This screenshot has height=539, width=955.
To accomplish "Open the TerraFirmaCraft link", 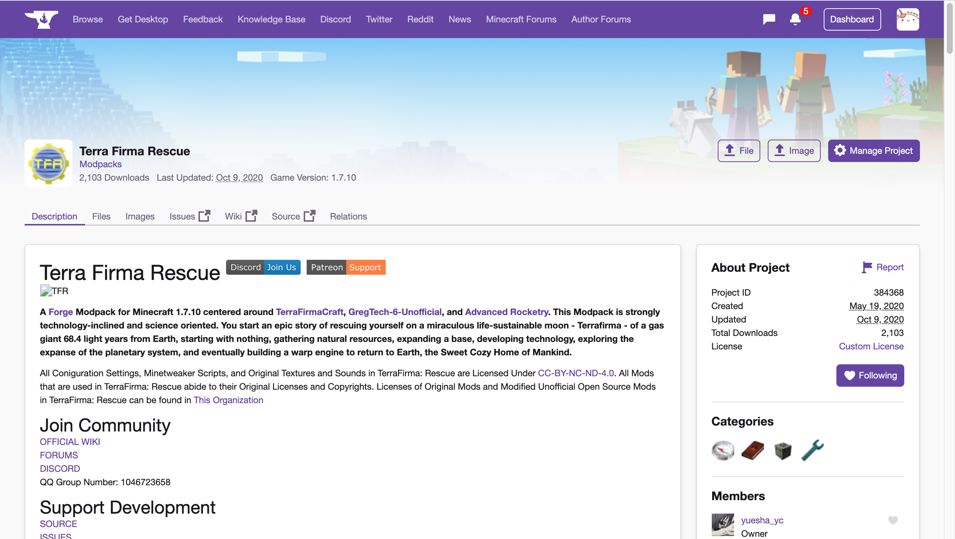I will point(309,312).
